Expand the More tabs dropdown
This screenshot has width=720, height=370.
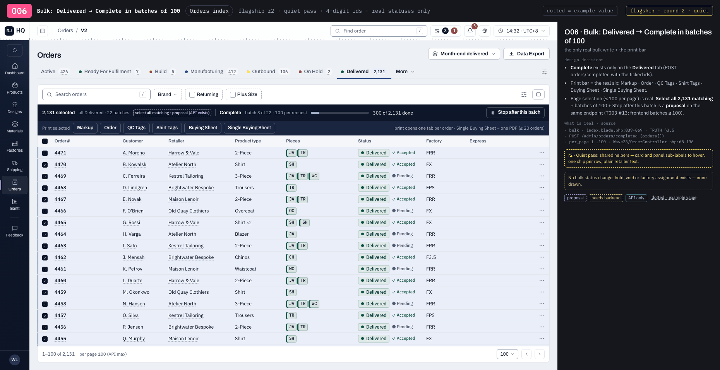pyautogui.click(x=405, y=72)
